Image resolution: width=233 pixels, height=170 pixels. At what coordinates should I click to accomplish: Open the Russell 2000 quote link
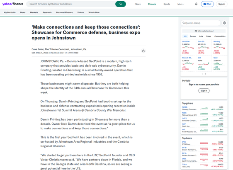[x=187, y=58]
